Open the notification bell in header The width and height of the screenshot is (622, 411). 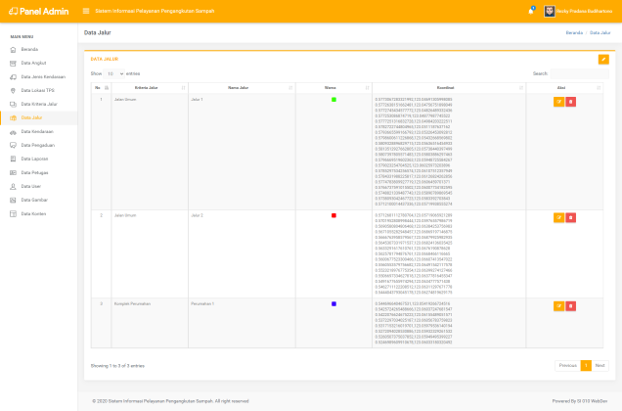click(x=531, y=12)
